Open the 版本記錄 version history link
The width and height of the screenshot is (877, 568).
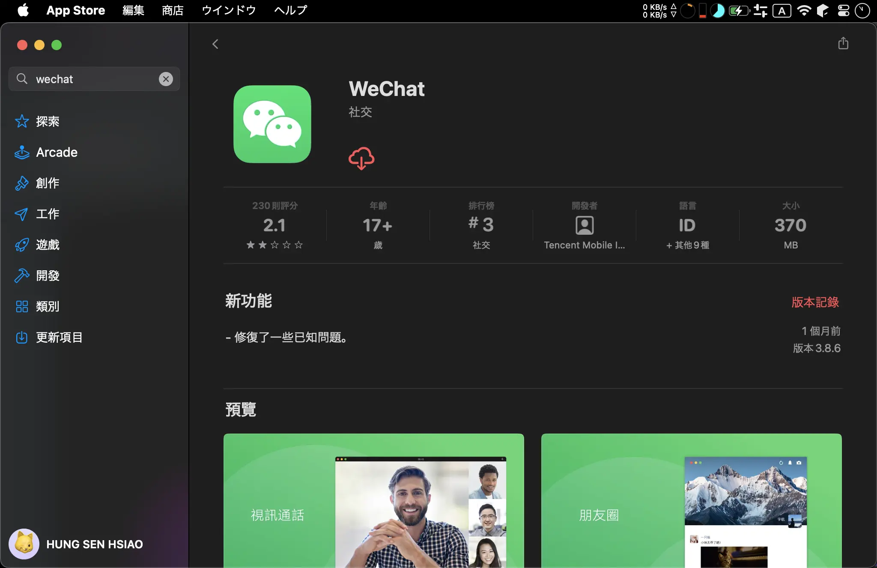[x=815, y=302]
